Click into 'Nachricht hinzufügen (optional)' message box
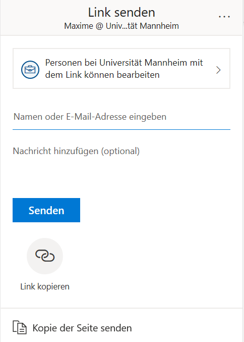244x342 pixels. pos(121,163)
